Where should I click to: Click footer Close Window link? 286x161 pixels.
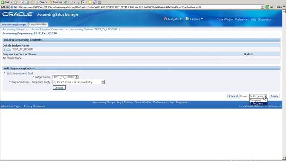[143, 102]
